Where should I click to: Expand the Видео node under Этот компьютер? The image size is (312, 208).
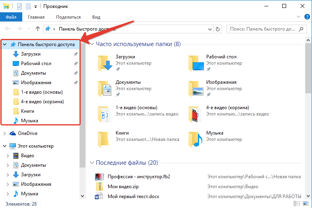tap(8, 156)
